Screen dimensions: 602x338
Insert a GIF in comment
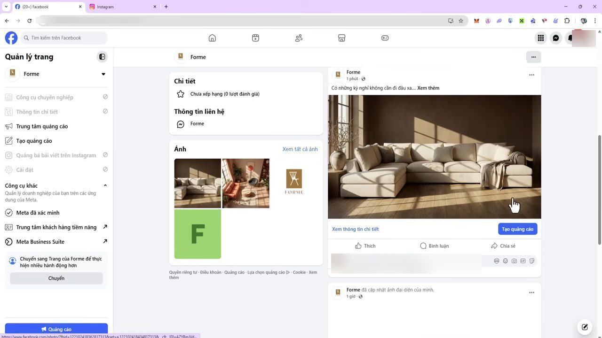pos(523,261)
